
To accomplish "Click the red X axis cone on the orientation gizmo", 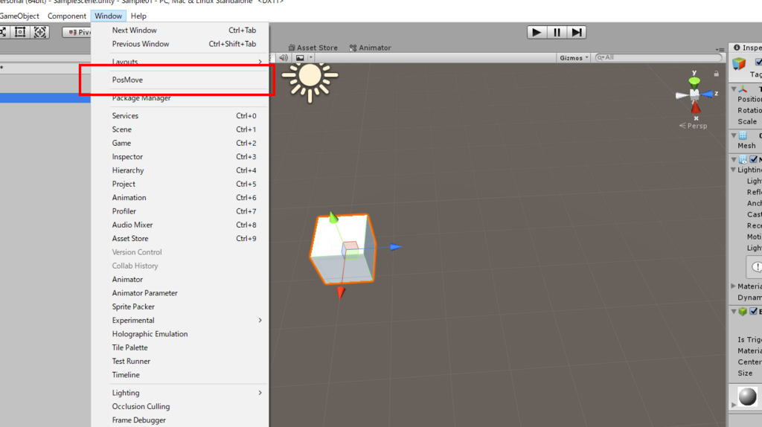I will [696, 107].
